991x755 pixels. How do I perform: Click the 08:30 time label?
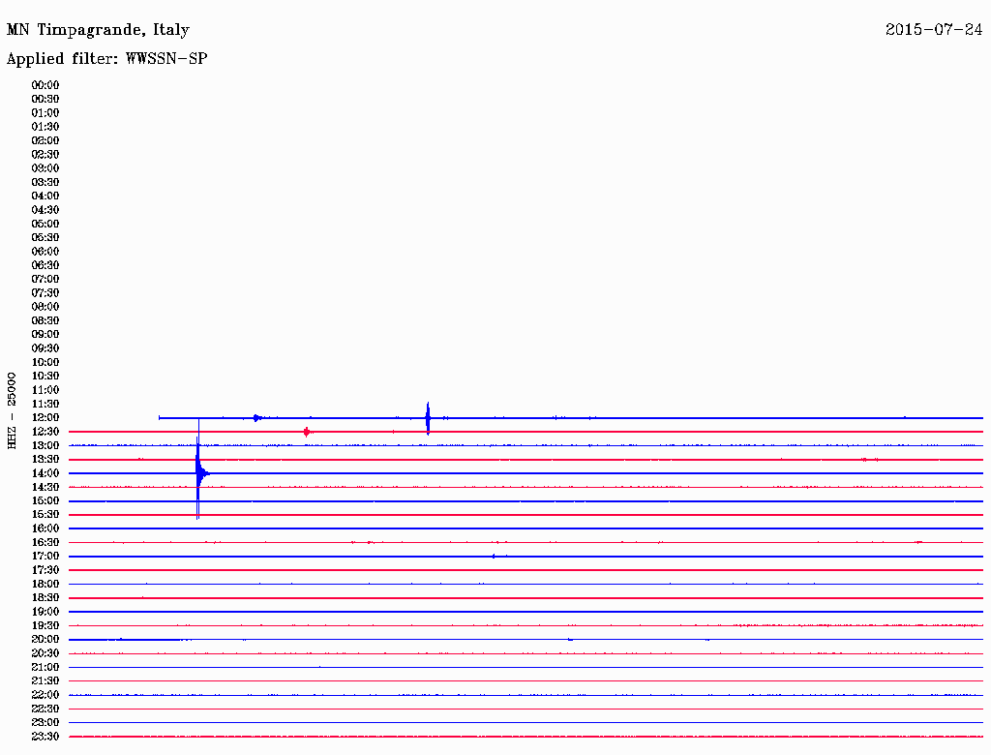[x=45, y=320]
